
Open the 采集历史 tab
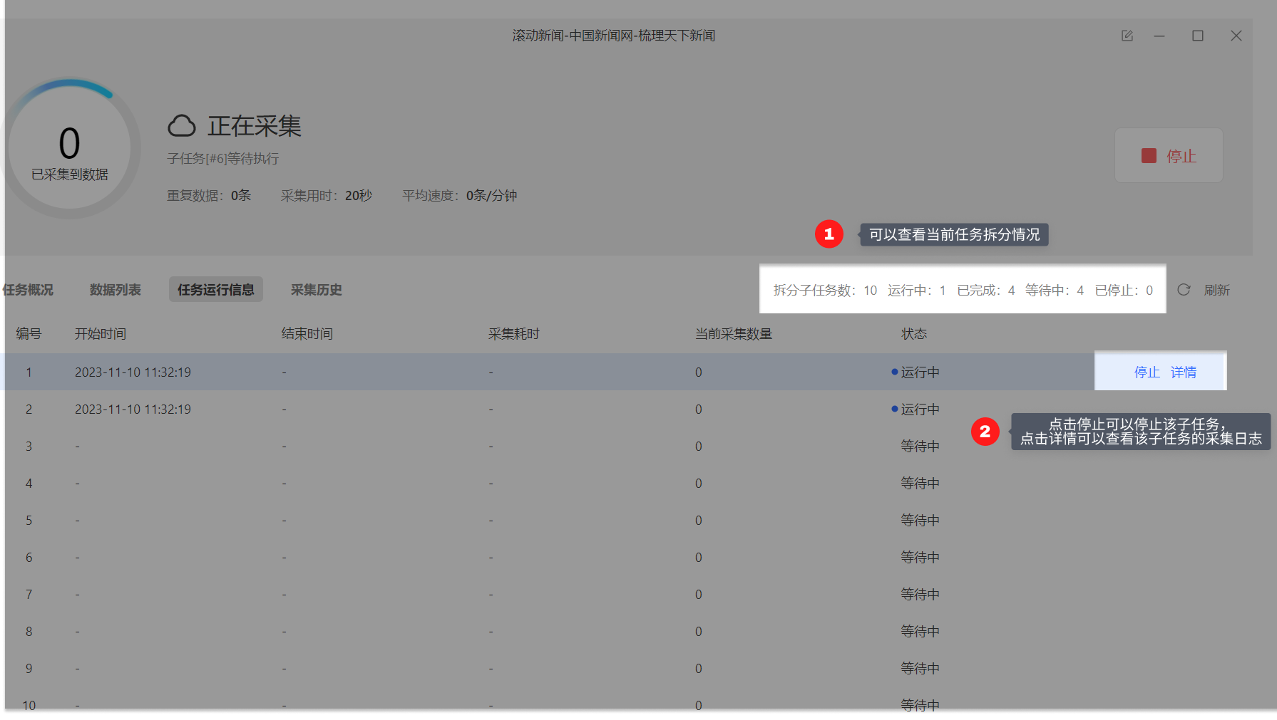pyautogui.click(x=317, y=290)
